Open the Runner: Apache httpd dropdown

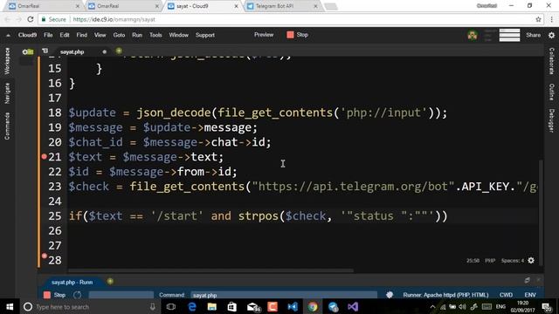(445, 295)
